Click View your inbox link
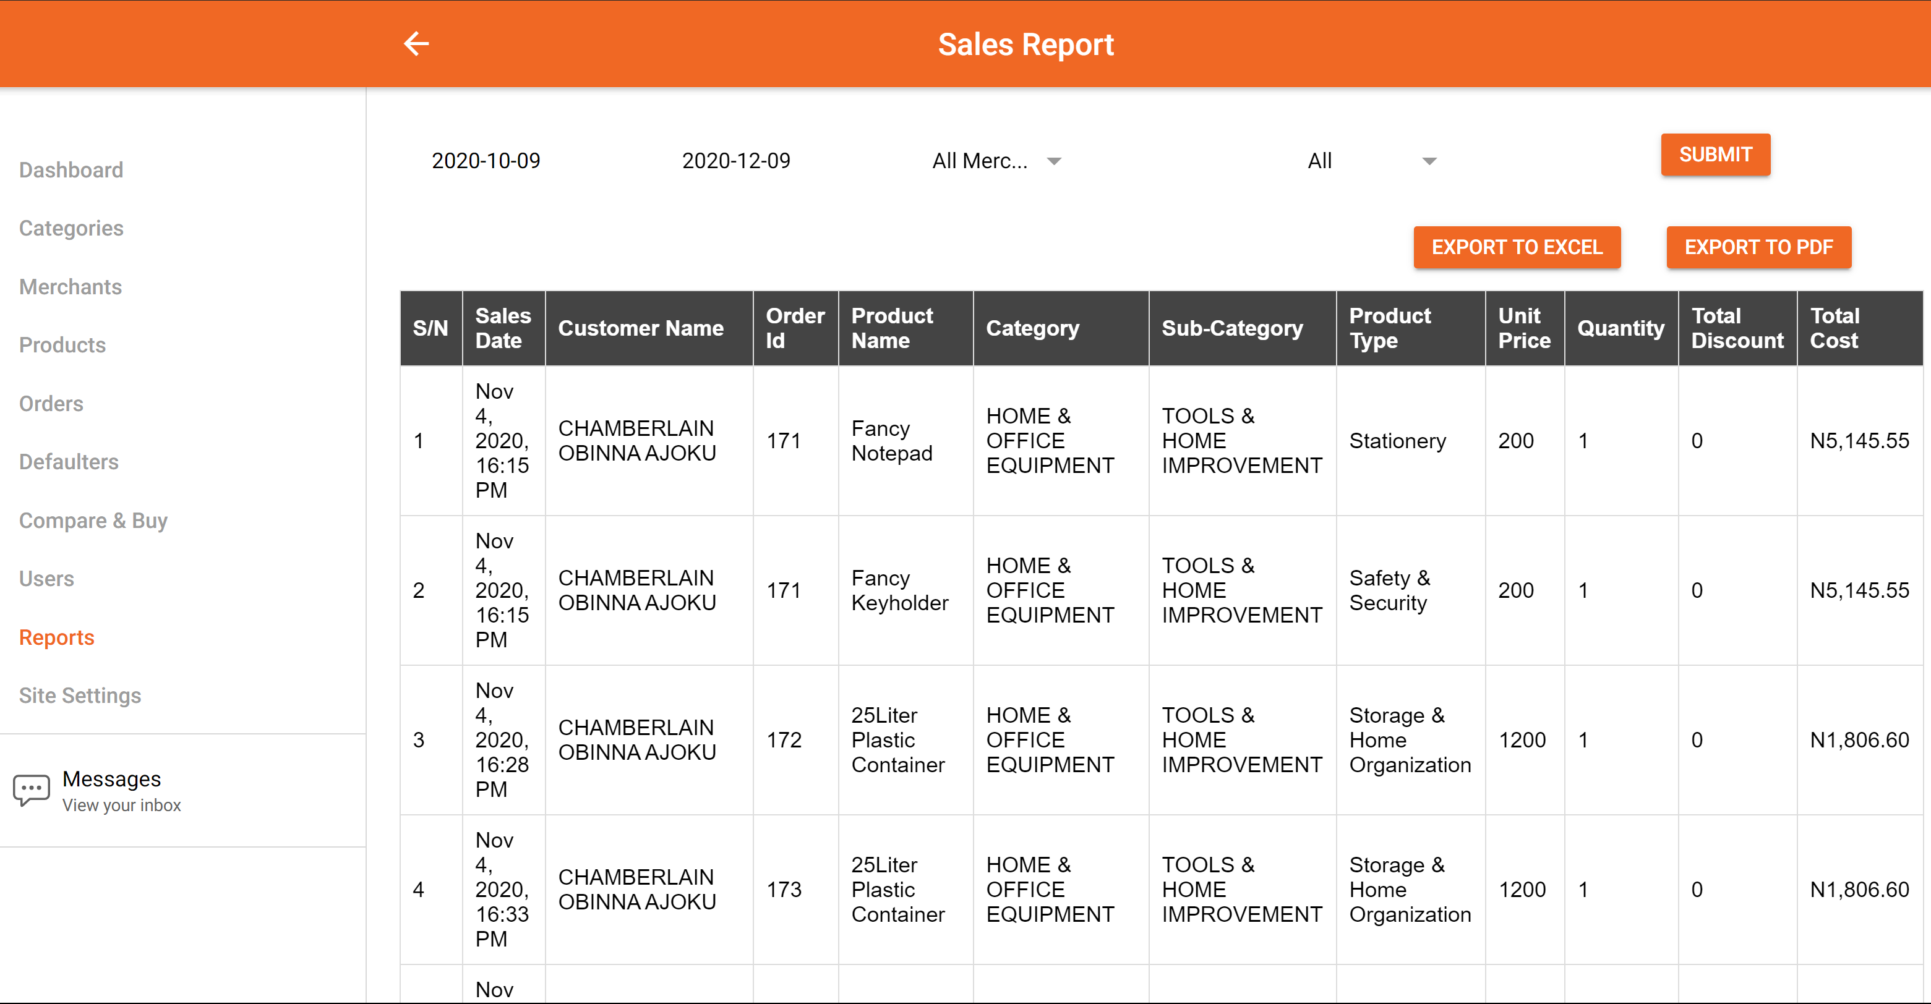This screenshot has width=1931, height=1004. click(121, 805)
